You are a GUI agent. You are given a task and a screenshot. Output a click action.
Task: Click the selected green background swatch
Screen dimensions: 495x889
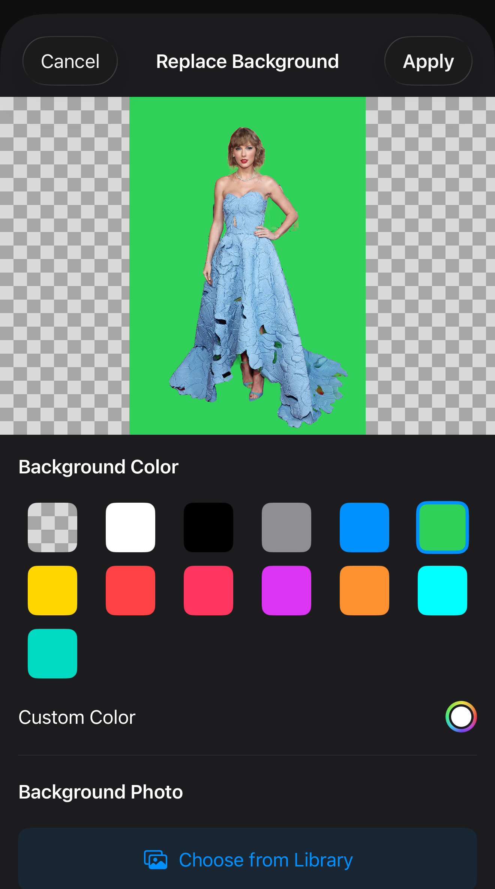pyautogui.click(x=442, y=527)
